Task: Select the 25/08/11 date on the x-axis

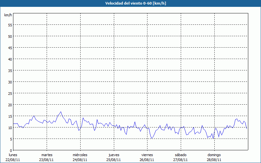Action: 114,160
